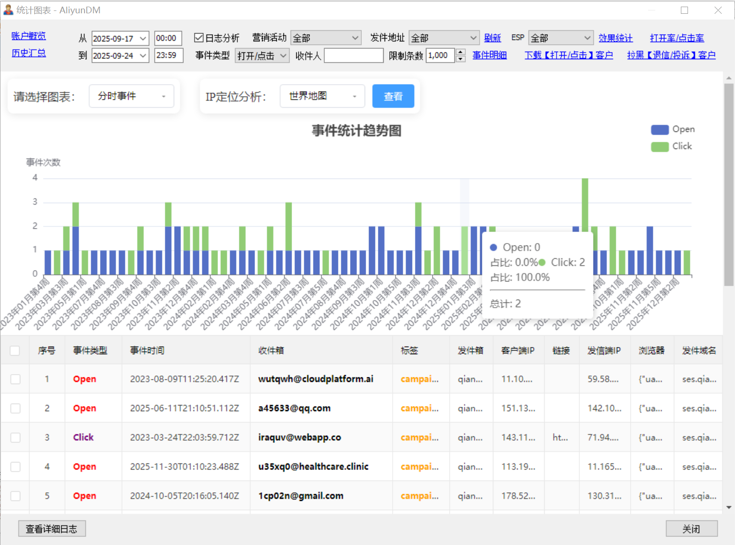Go to 历史汇总 page
Screen dimensions: 735x545
pyautogui.click(x=28, y=53)
